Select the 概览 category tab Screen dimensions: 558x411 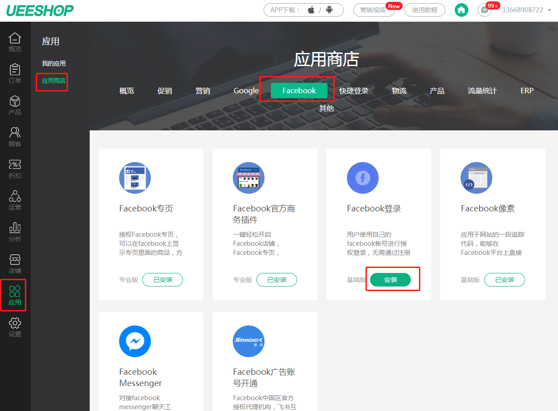[x=127, y=91]
